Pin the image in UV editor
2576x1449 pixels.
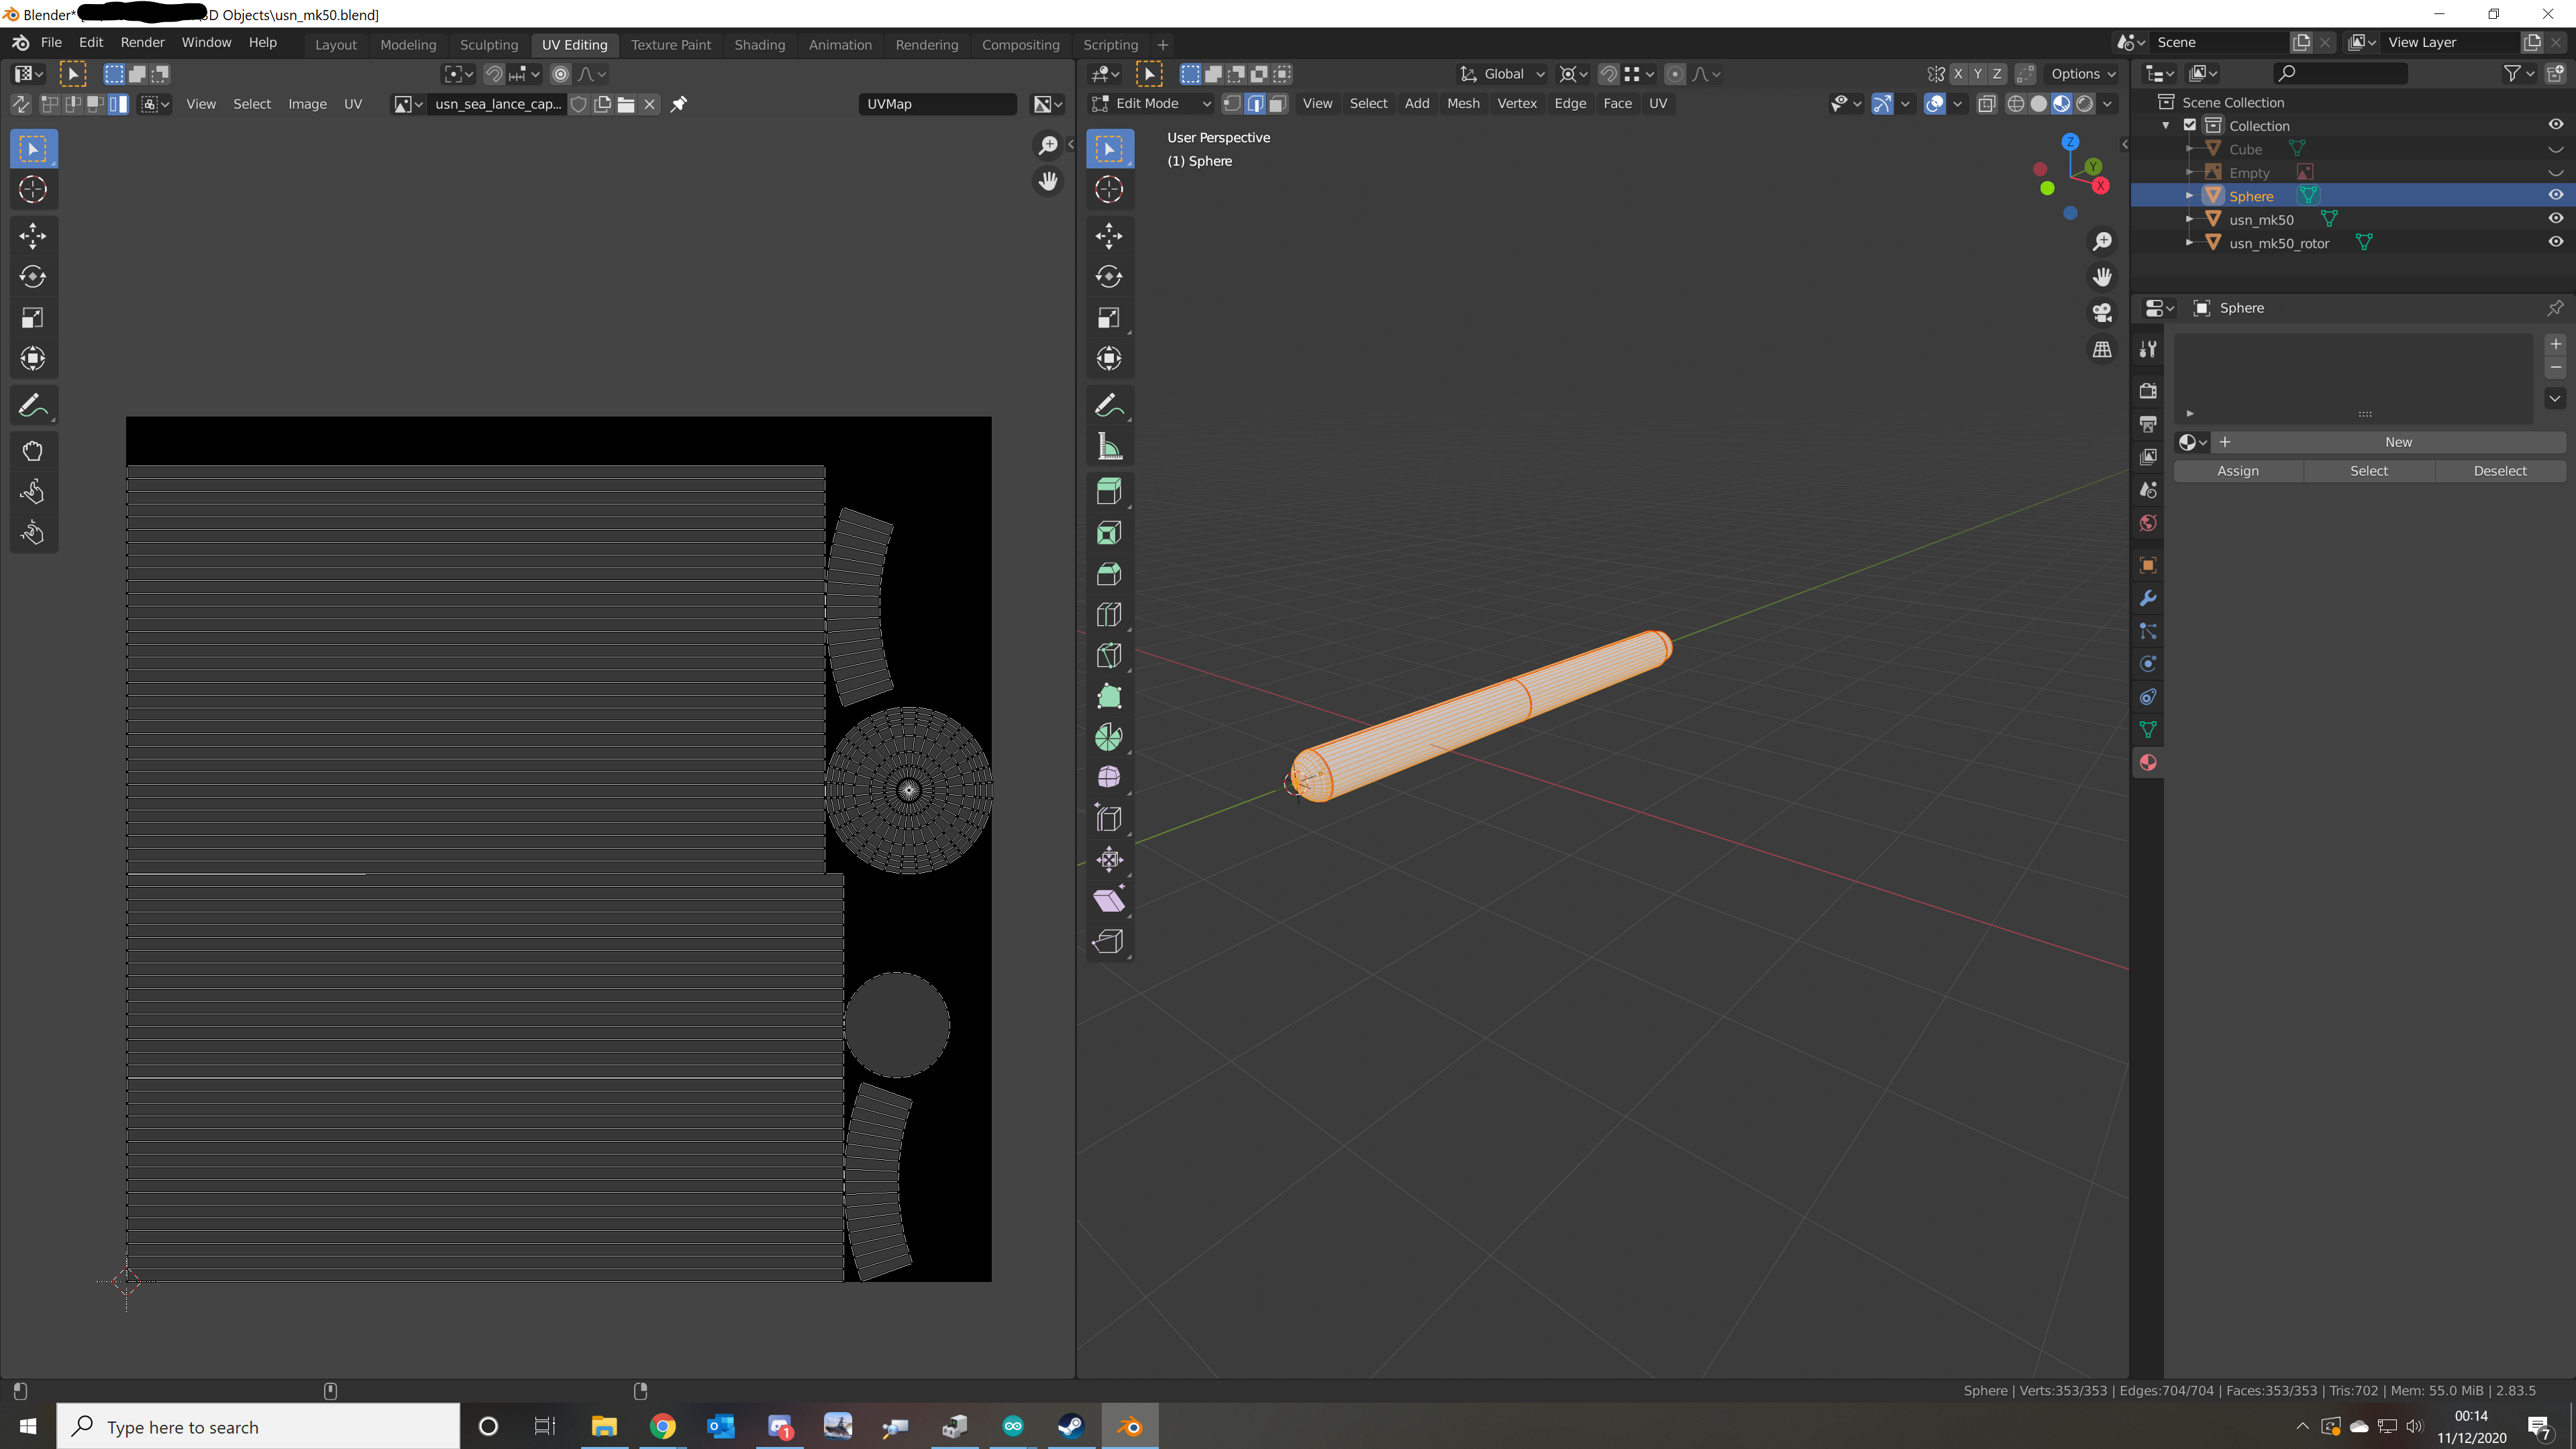point(679,104)
